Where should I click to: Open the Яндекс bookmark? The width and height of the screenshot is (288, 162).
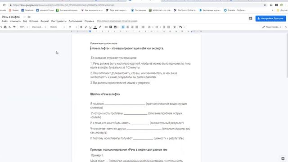point(14,10)
